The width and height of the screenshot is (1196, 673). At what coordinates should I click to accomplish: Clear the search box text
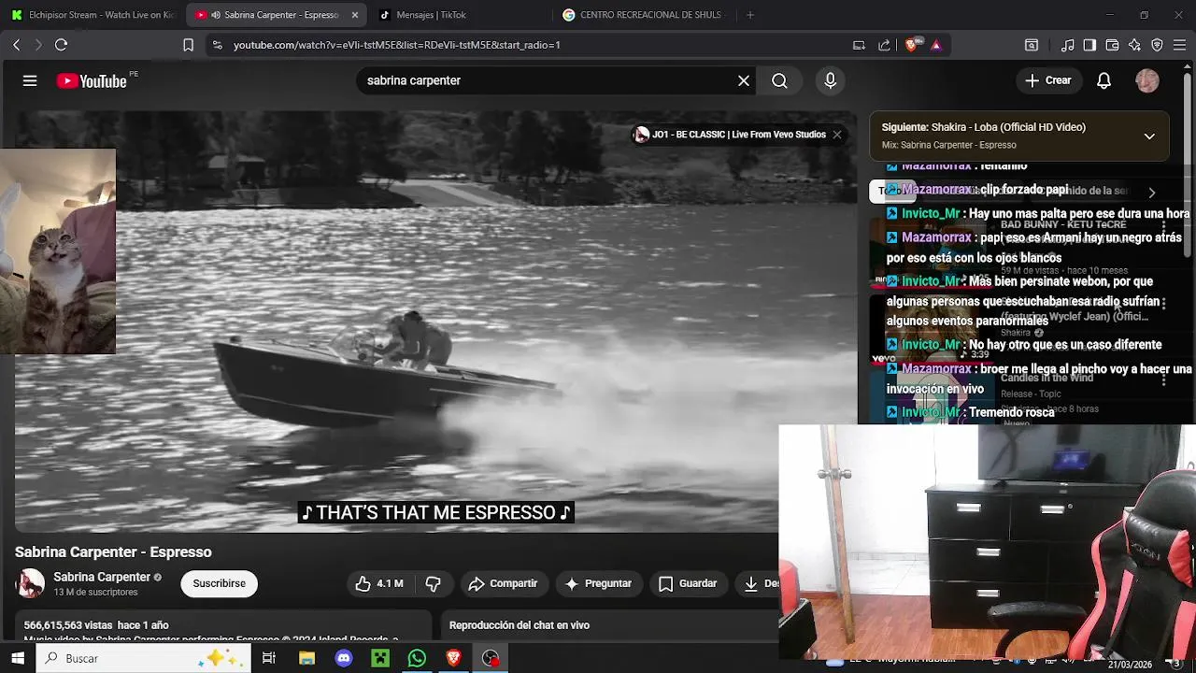[x=744, y=81]
